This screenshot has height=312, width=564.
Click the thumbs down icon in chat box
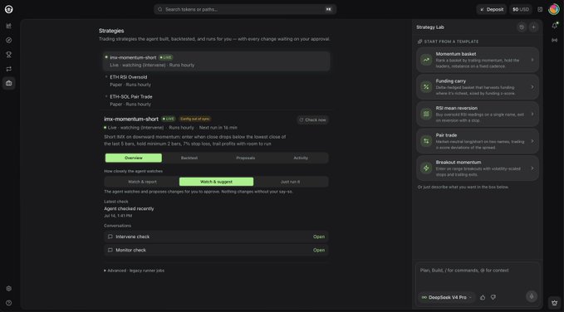coord(493,297)
